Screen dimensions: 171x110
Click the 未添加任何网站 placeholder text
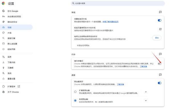[x=83, y=45]
